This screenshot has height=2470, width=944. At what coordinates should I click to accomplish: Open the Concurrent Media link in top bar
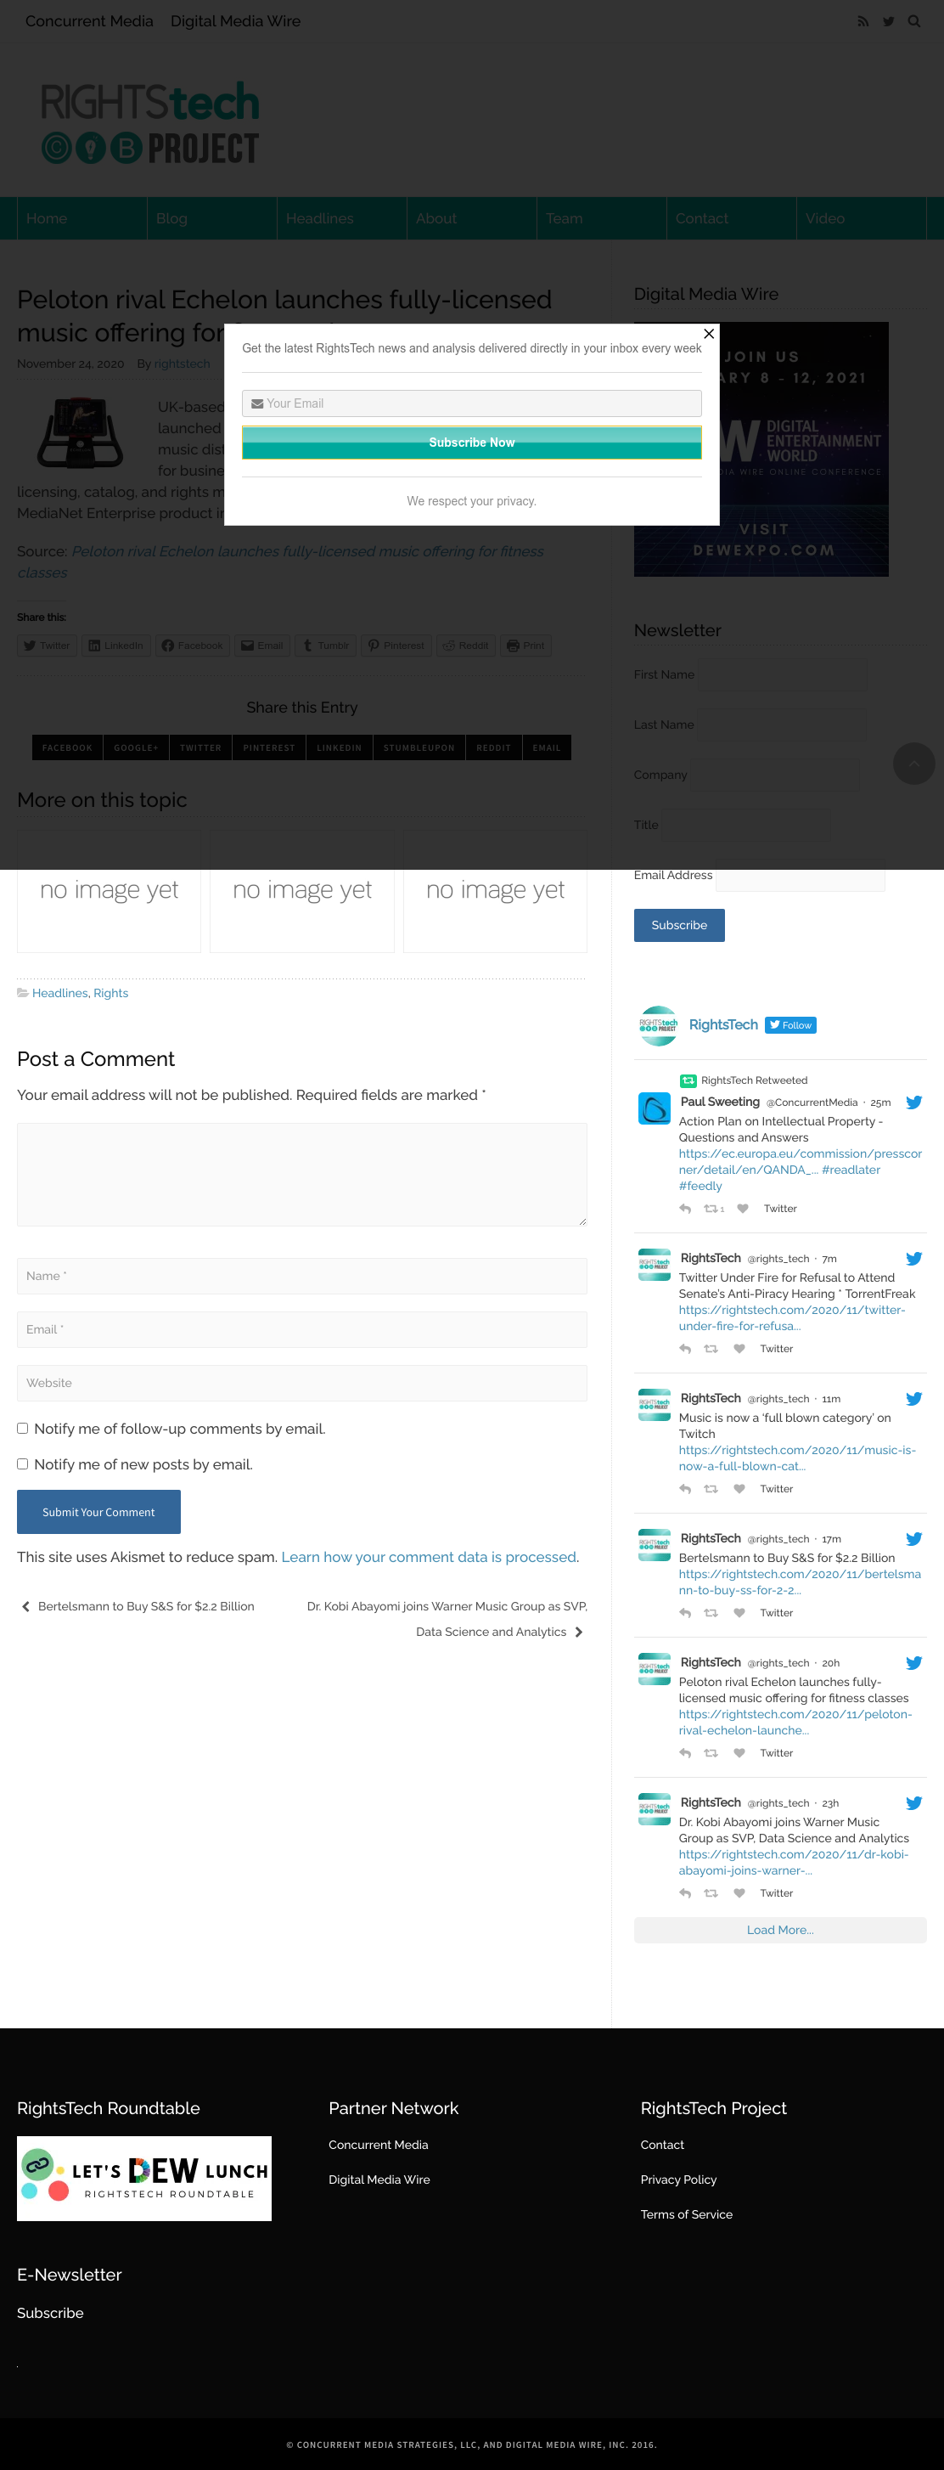tap(89, 21)
